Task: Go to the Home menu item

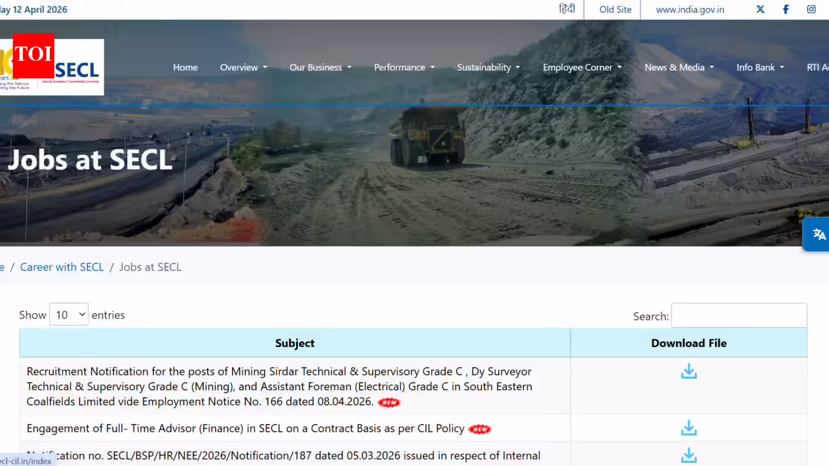Action: tap(185, 67)
